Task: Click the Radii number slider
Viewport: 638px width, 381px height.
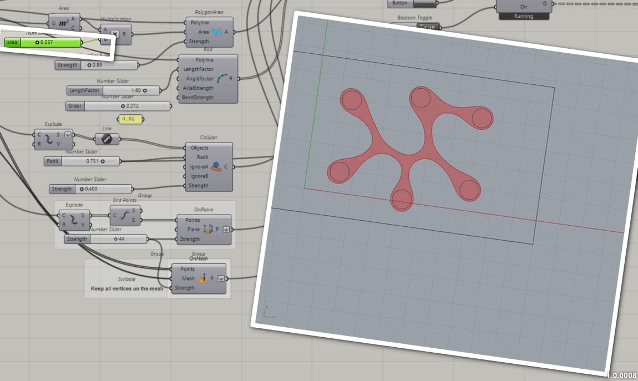Action: tap(82, 161)
